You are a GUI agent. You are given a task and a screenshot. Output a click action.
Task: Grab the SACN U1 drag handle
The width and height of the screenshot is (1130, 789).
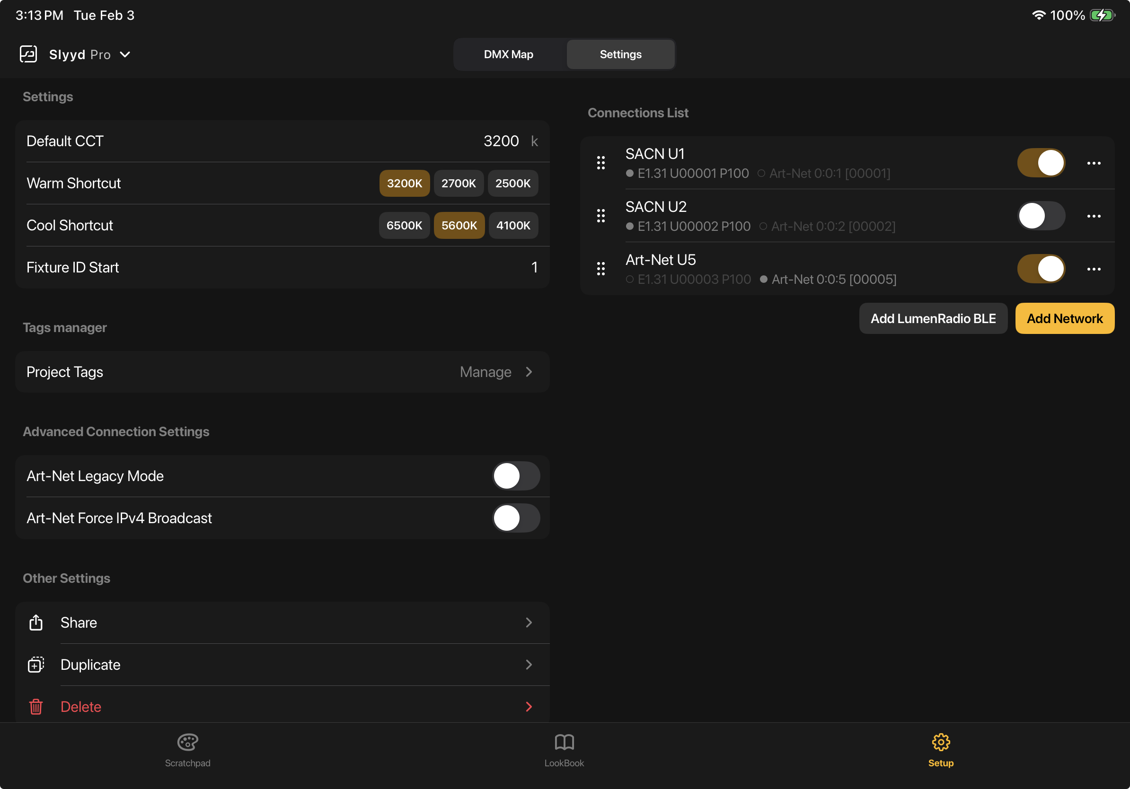click(601, 163)
